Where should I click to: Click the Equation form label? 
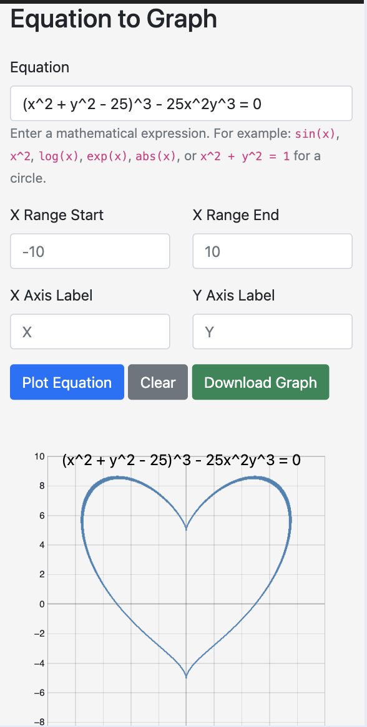tap(39, 67)
